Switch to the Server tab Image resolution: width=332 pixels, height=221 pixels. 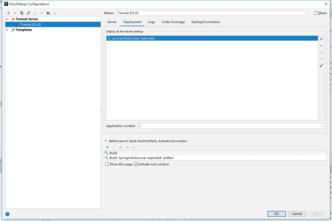coord(112,22)
